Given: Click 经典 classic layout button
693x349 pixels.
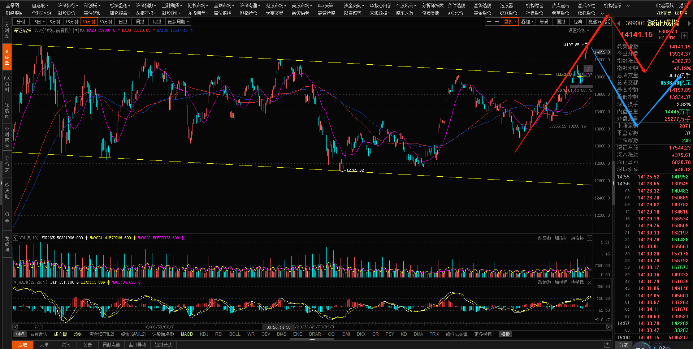Looking at the screenshot, I should tap(578, 22).
